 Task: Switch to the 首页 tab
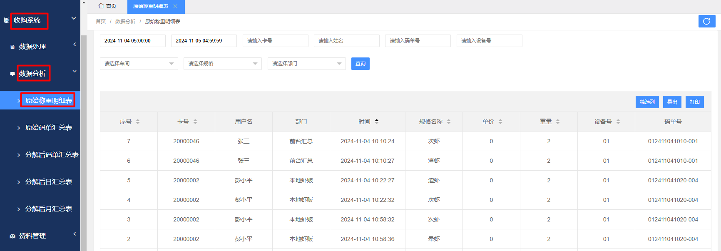click(107, 6)
